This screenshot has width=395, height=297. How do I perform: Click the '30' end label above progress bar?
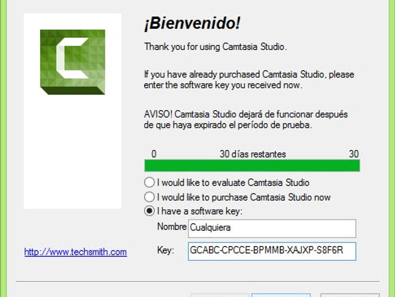(354, 154)
